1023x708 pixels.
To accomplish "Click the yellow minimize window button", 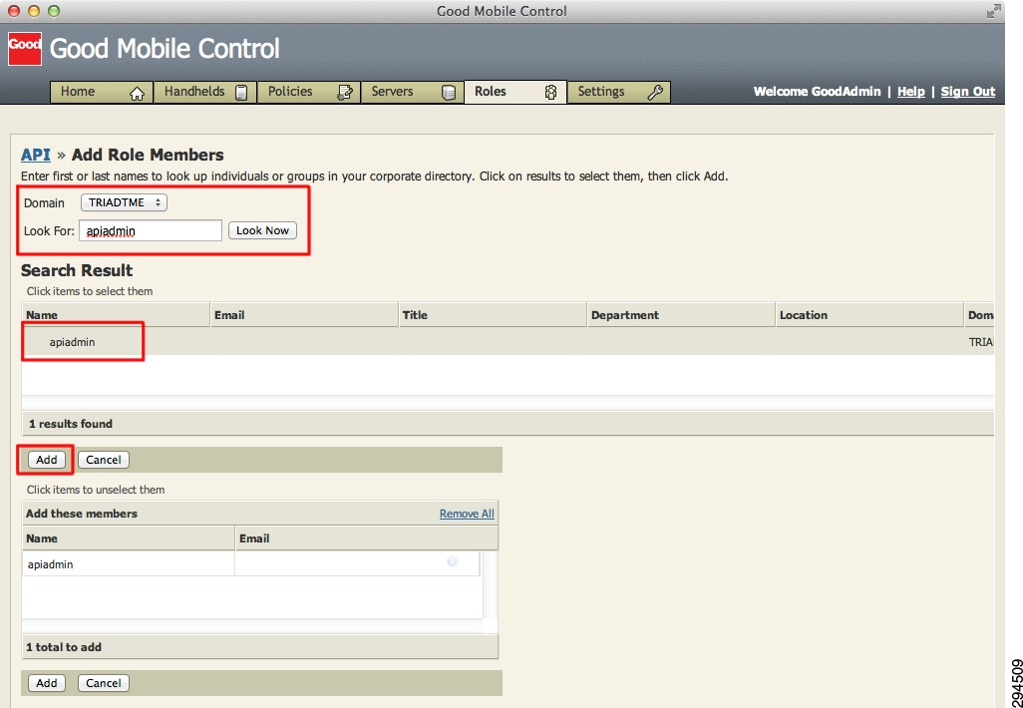I will point(34,11).
